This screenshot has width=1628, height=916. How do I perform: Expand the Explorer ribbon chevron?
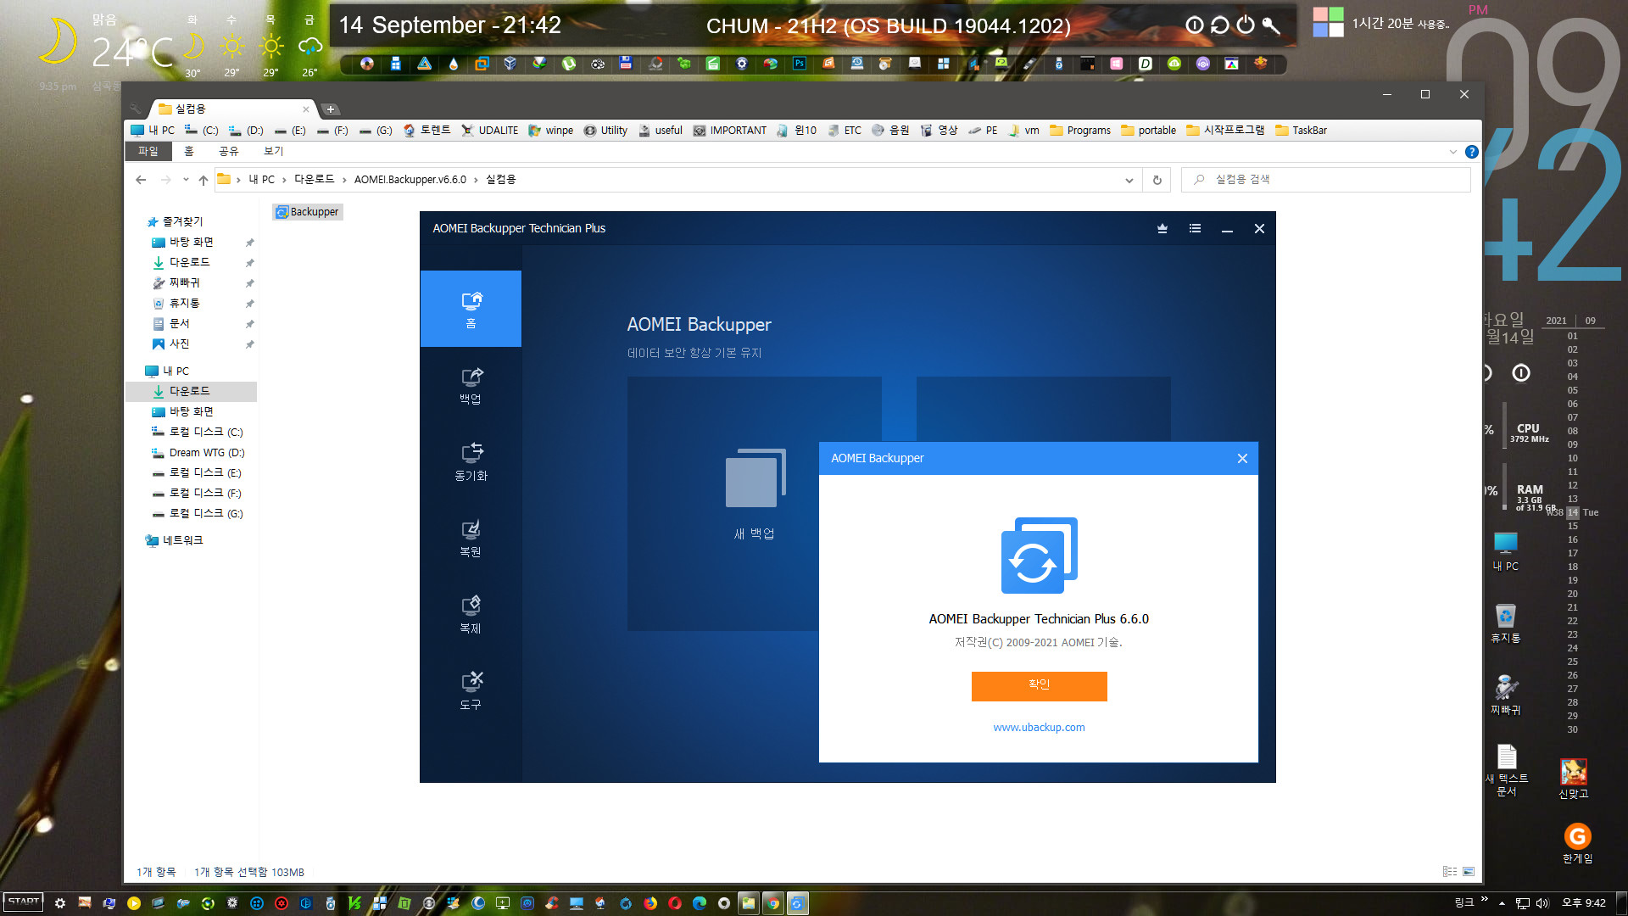(x=1452, y=152)
